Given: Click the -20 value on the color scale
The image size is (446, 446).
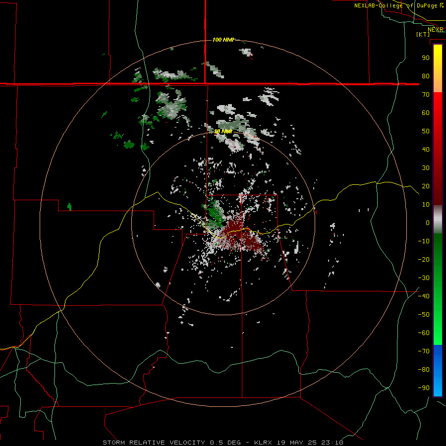Looking at the screenshot, I should (x=424, y=259).
